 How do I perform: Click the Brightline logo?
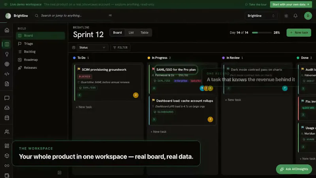point(8,16)
